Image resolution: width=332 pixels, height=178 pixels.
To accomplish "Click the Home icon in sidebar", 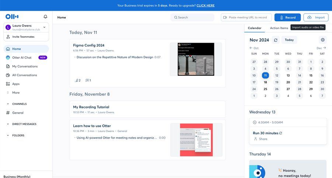I will (8, 49).
